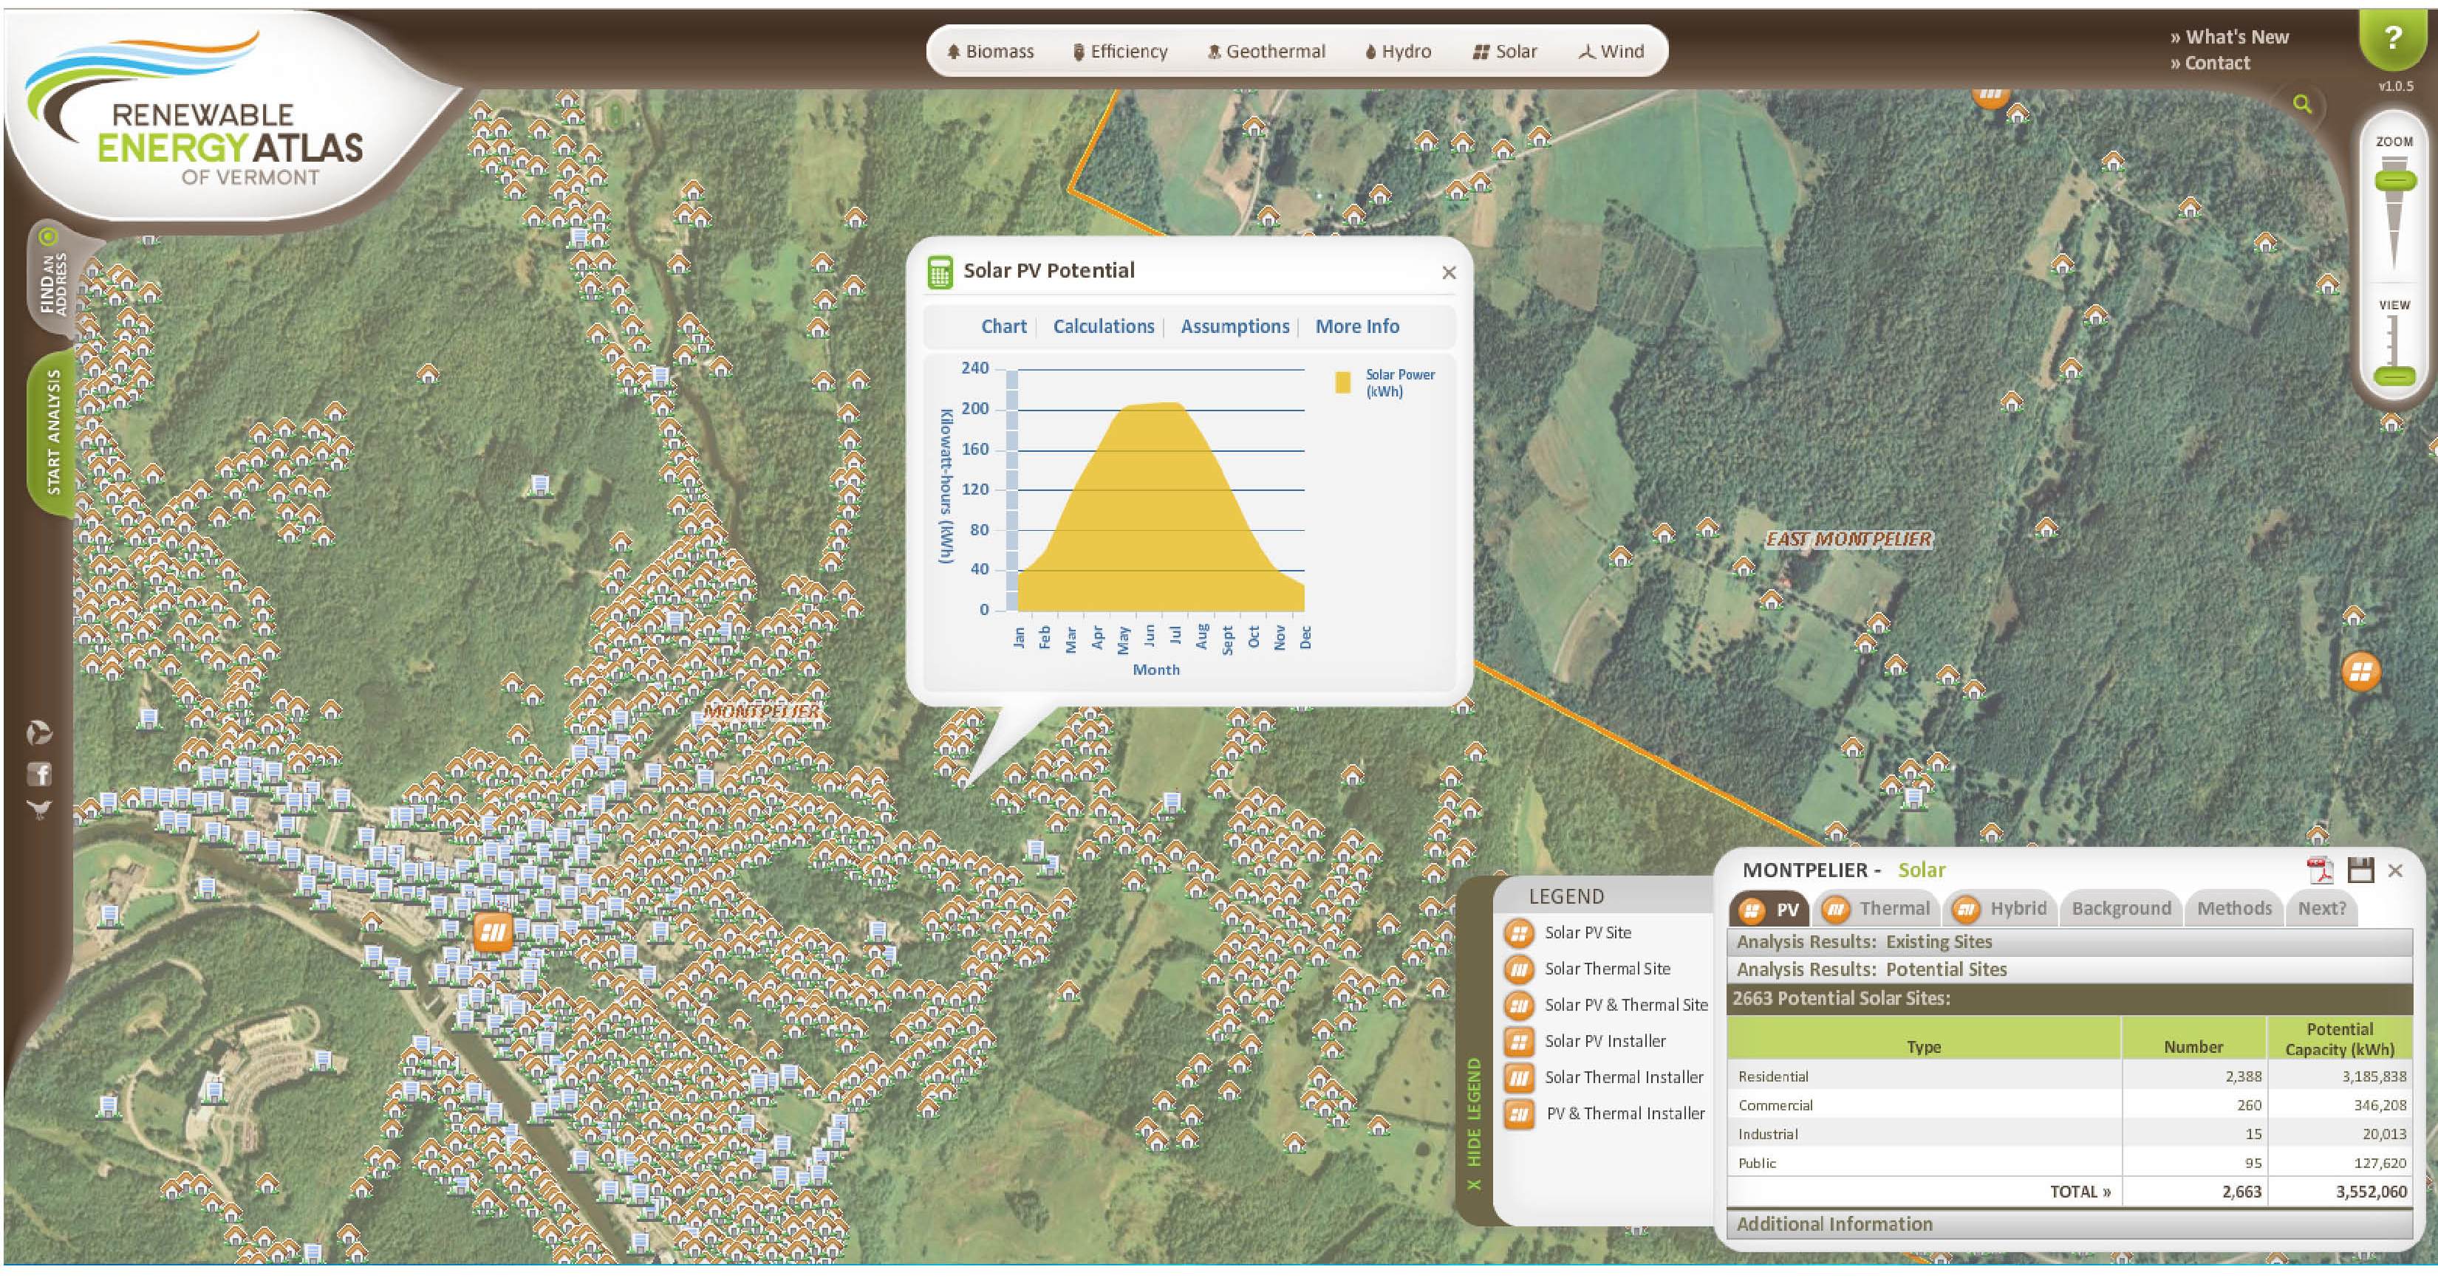The width and height of the screenshot is (2438, 1278).
Task: Hide the legend panel
Action: tap(1474, 1126)
